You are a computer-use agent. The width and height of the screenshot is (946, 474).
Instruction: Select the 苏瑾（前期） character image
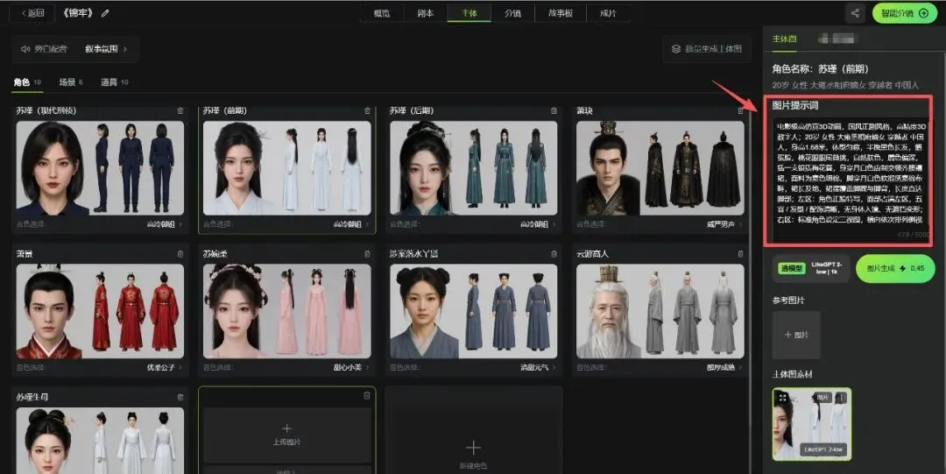[287, 168]
